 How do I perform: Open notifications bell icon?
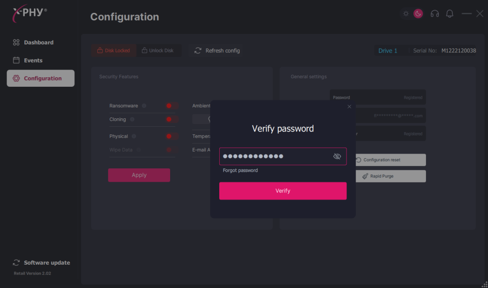click(449, 14)
